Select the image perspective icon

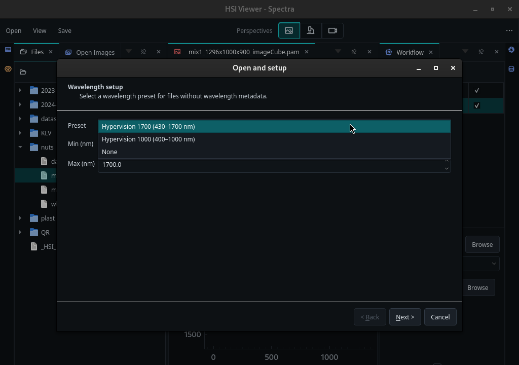pyautogui.click(x=289, y=30)
